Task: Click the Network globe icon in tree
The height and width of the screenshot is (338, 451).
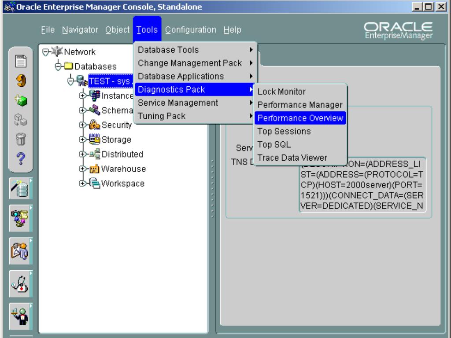Action: click(57, 51)
